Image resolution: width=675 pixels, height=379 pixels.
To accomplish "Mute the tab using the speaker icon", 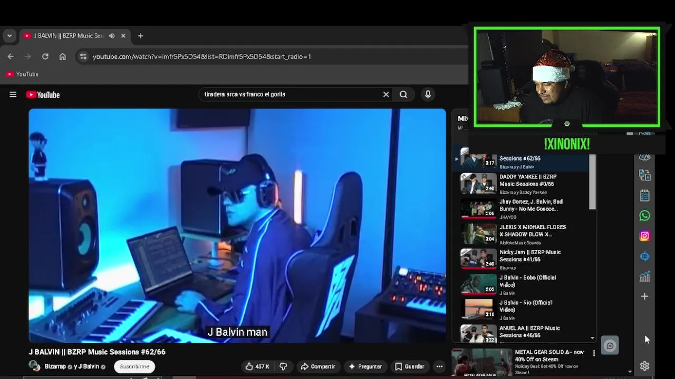I will pos(111,36).
